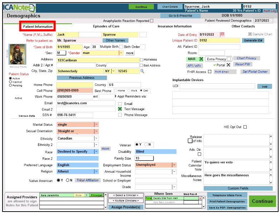The width and height of the screenshot is (280, 213).
Task: Click the Generate ID# button
Action: tap(254, 41)
